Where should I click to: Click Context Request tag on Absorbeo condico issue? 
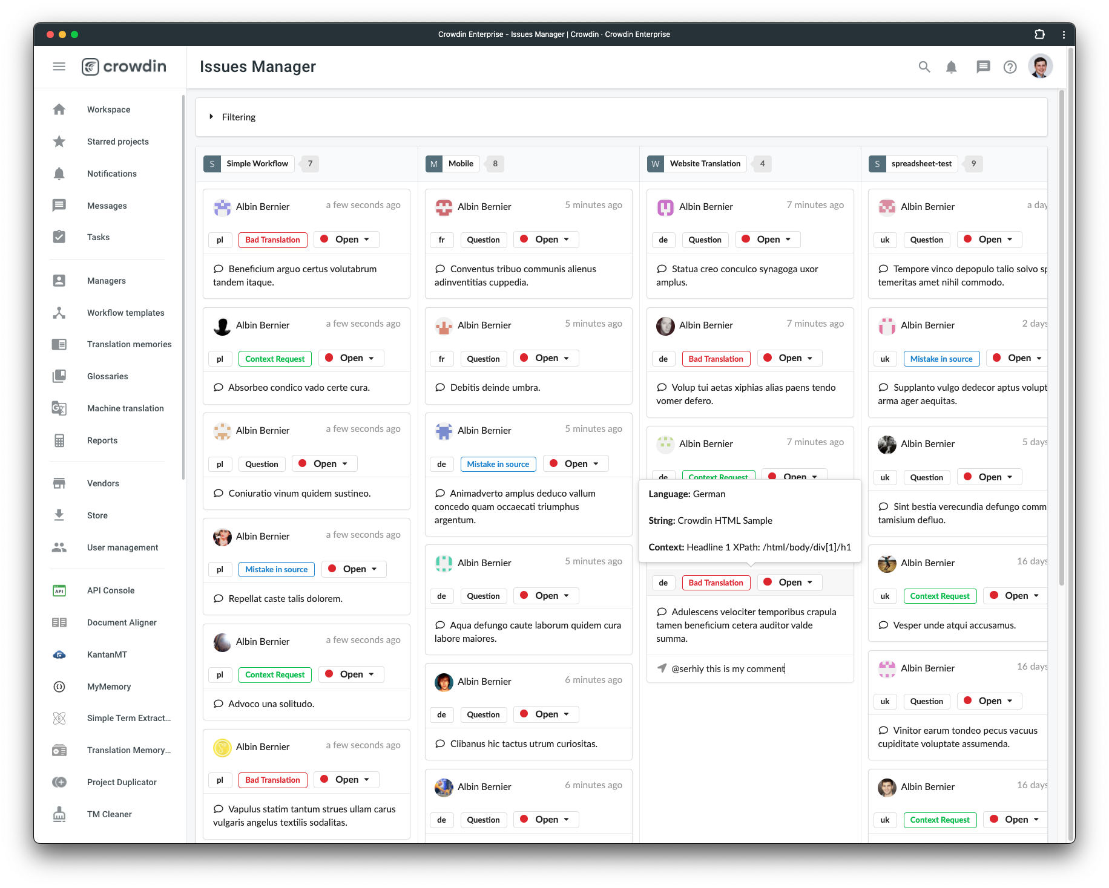[275, 359]
